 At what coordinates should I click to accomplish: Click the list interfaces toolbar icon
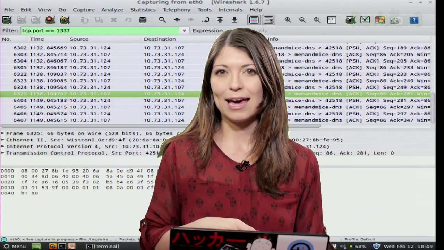coord(7,20)
